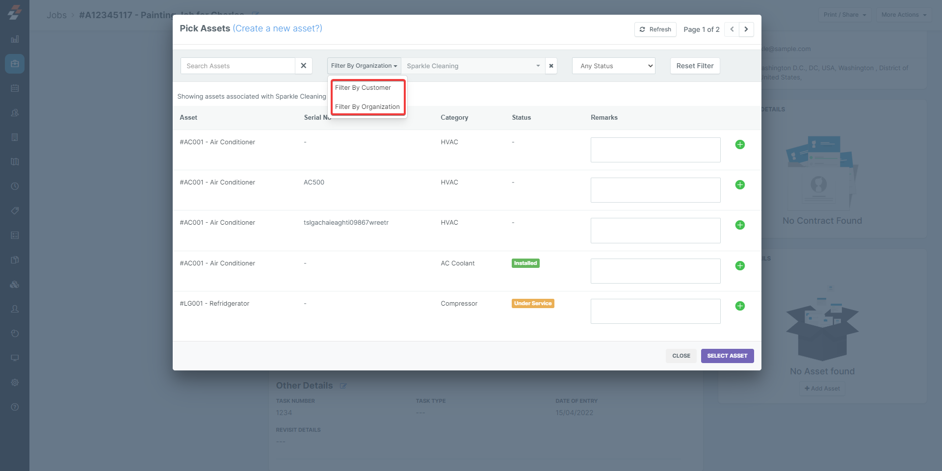Click the Refresh button
Image resolution: width=942 pixels, height=471 pixels.
655,29
